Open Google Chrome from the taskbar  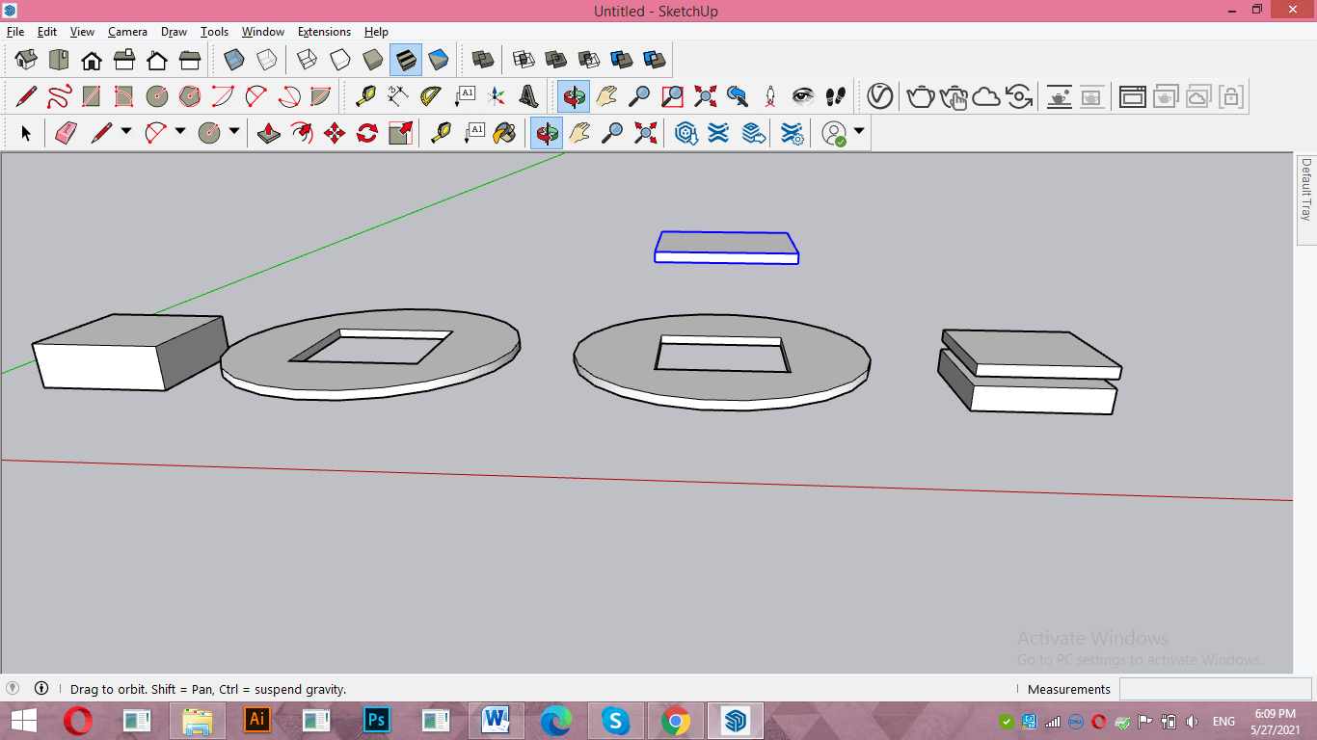pos(676,720)
